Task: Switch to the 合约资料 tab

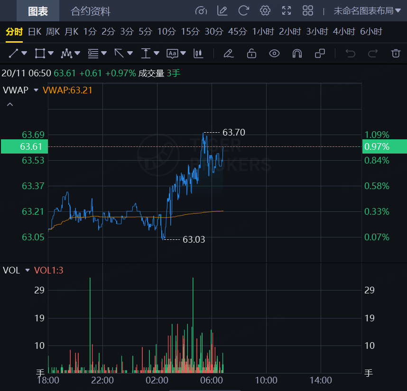Action: [x=91, y=11]
